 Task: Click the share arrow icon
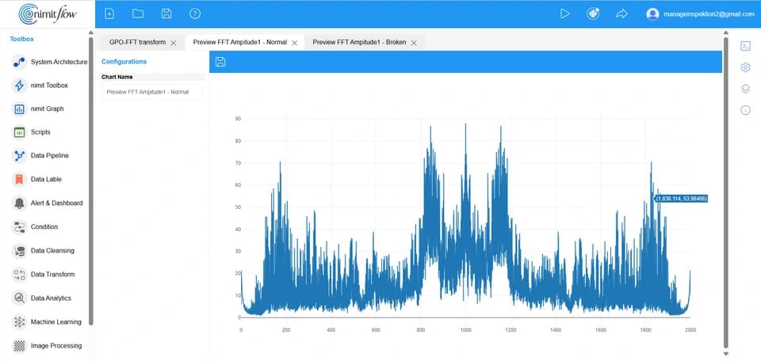[621, 13]
